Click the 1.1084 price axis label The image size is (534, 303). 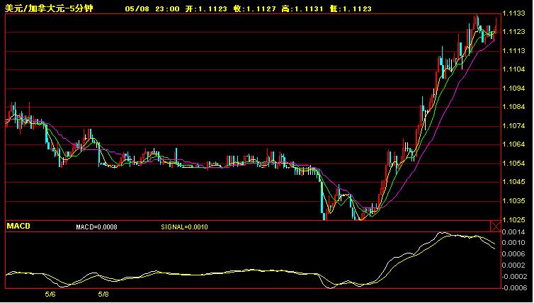tap(514, 107)
